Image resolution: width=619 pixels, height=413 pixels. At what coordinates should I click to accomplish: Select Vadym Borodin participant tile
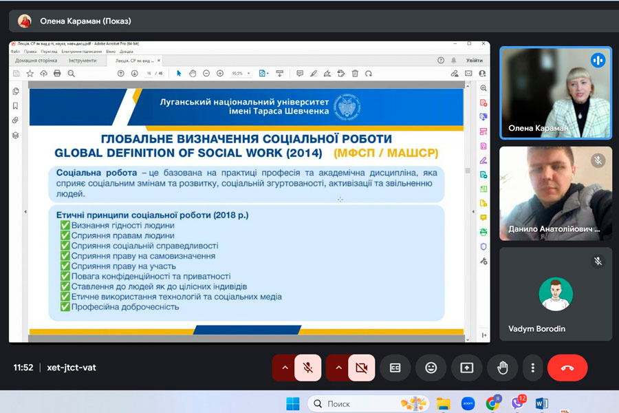[556, 294]
